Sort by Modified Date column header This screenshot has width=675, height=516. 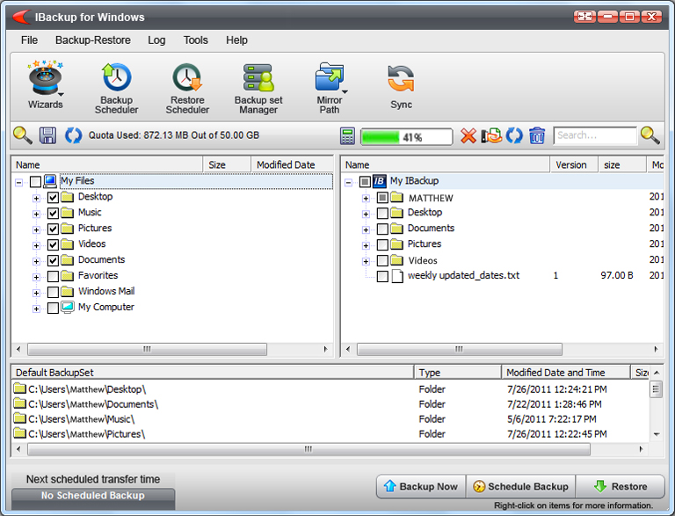pyautogui.click(x=292, y=164)
